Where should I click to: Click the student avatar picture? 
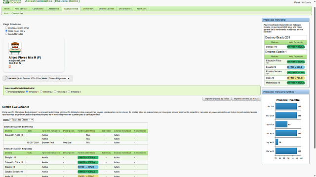(15, 48)
